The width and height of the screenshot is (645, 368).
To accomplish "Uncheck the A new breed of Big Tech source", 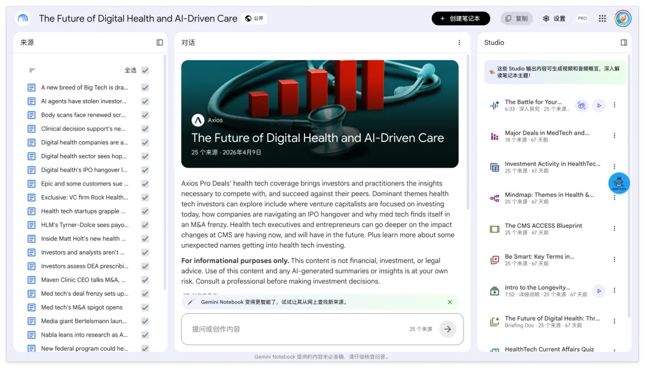I will tap(145, 88).
